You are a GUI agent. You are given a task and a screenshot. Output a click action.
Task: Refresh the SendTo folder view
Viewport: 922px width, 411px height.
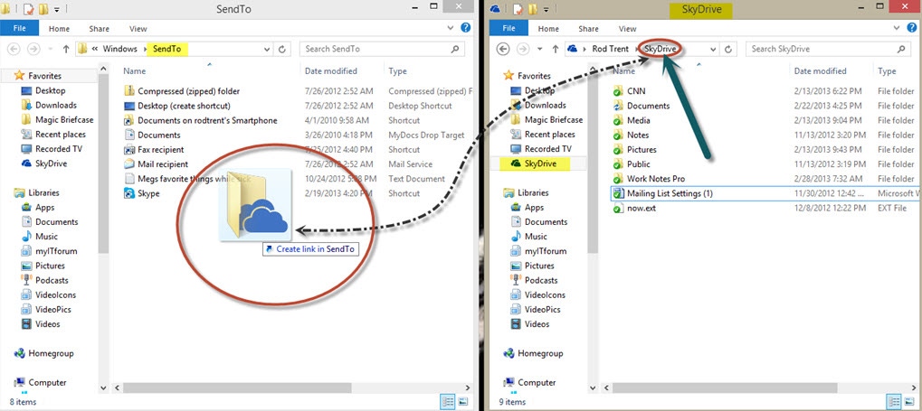click(281, 50)
